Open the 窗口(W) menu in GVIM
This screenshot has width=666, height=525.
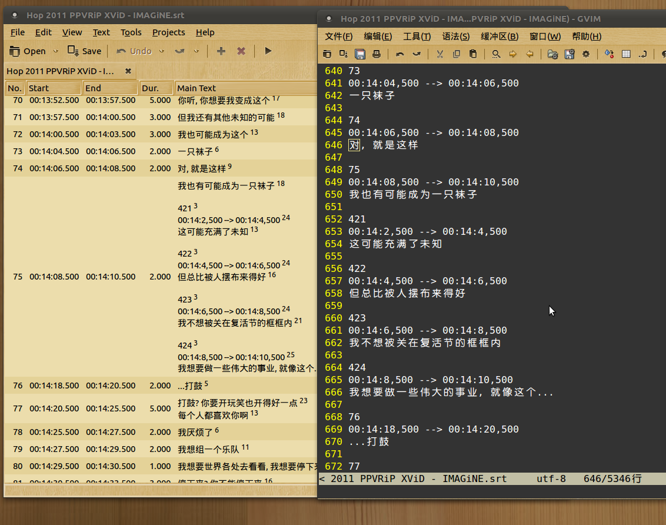click(x=545, y=36)
